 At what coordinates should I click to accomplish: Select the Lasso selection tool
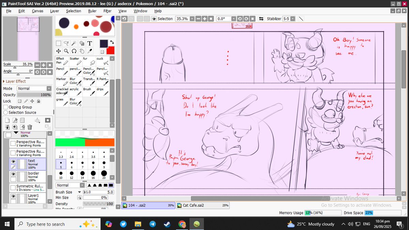[66, 43]
